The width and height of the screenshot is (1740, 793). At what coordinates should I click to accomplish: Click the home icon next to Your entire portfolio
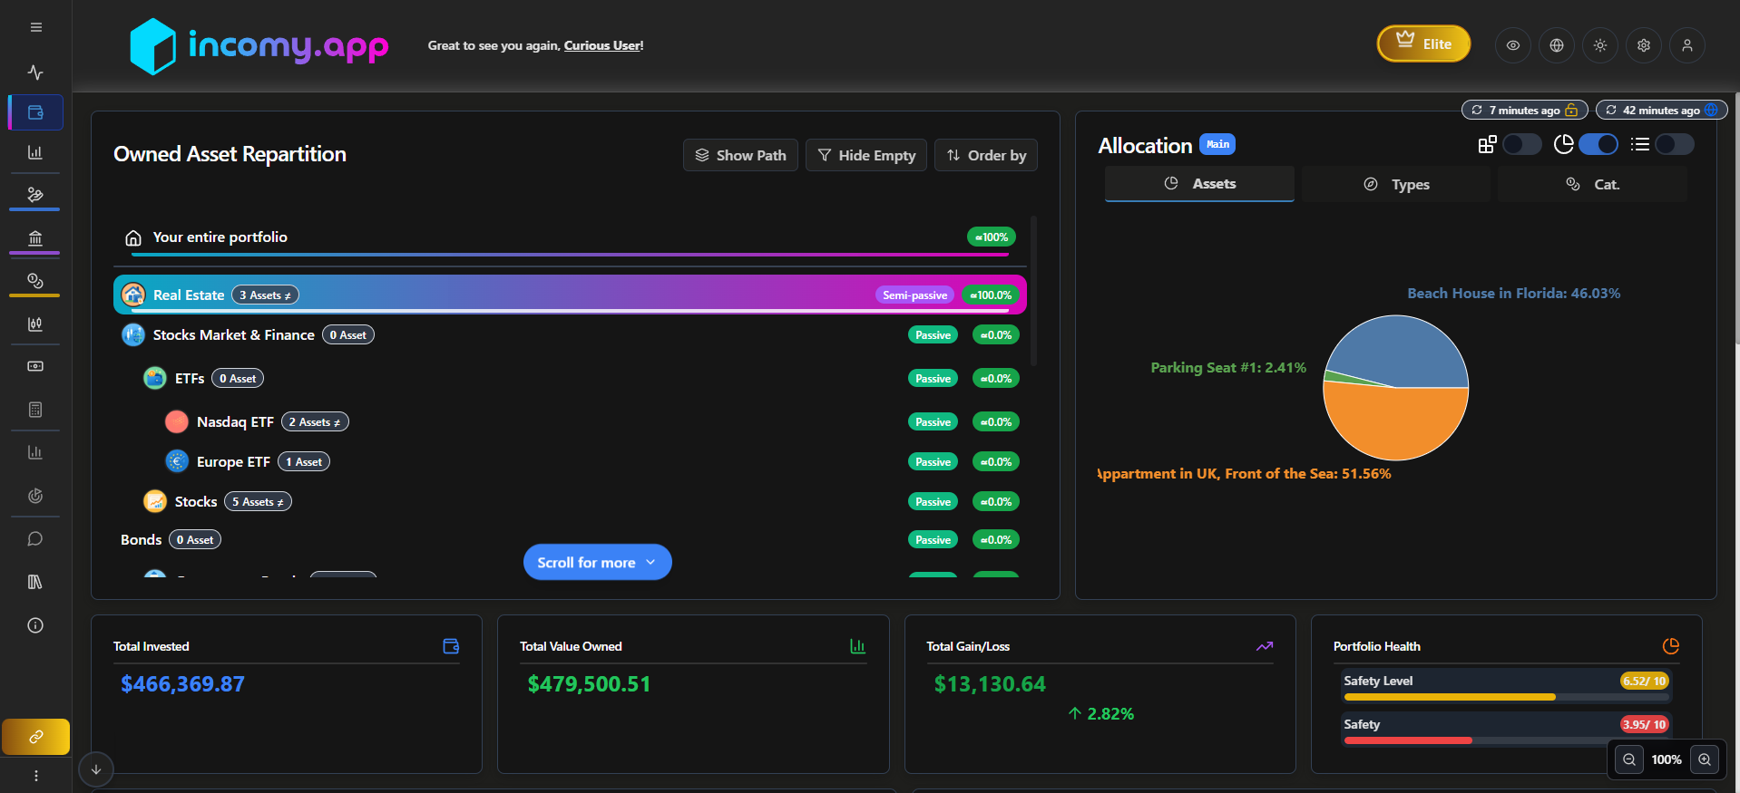click(x=133, y=237)
